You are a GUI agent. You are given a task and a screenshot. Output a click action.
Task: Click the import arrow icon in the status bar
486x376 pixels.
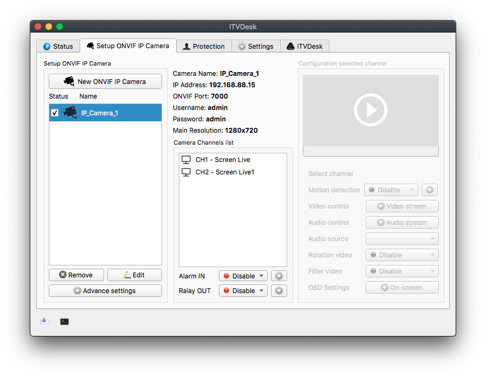(45, 321)
